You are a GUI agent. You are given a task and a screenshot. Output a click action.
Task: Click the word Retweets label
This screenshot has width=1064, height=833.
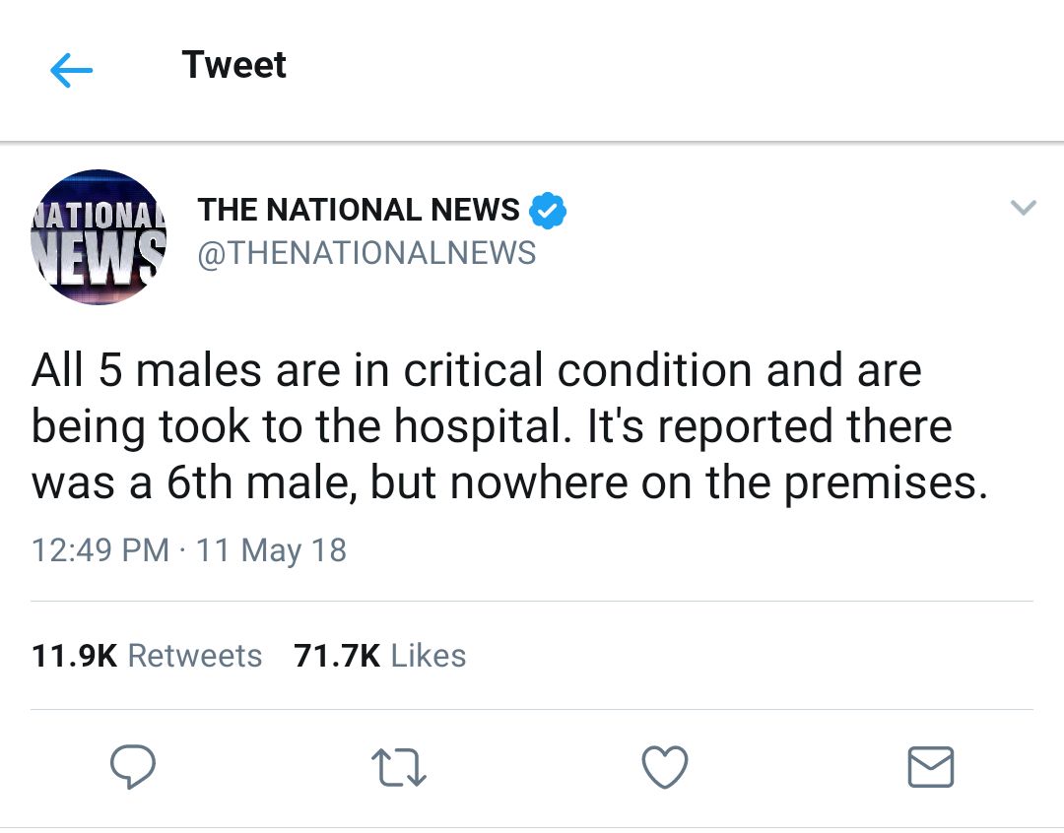click(195, 656)
